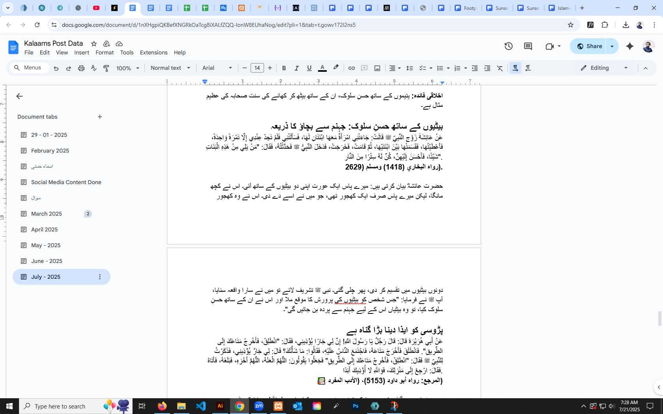Viewport: 663px width, 414px height.
Task: Open options for July - 2025 tab
Action: 100,277
